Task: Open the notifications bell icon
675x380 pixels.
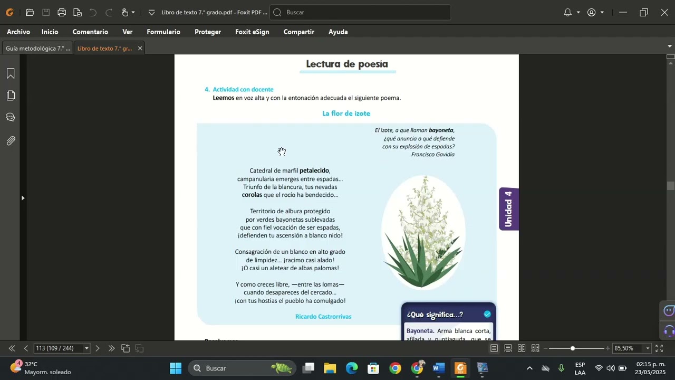Action: pos(567,12)
